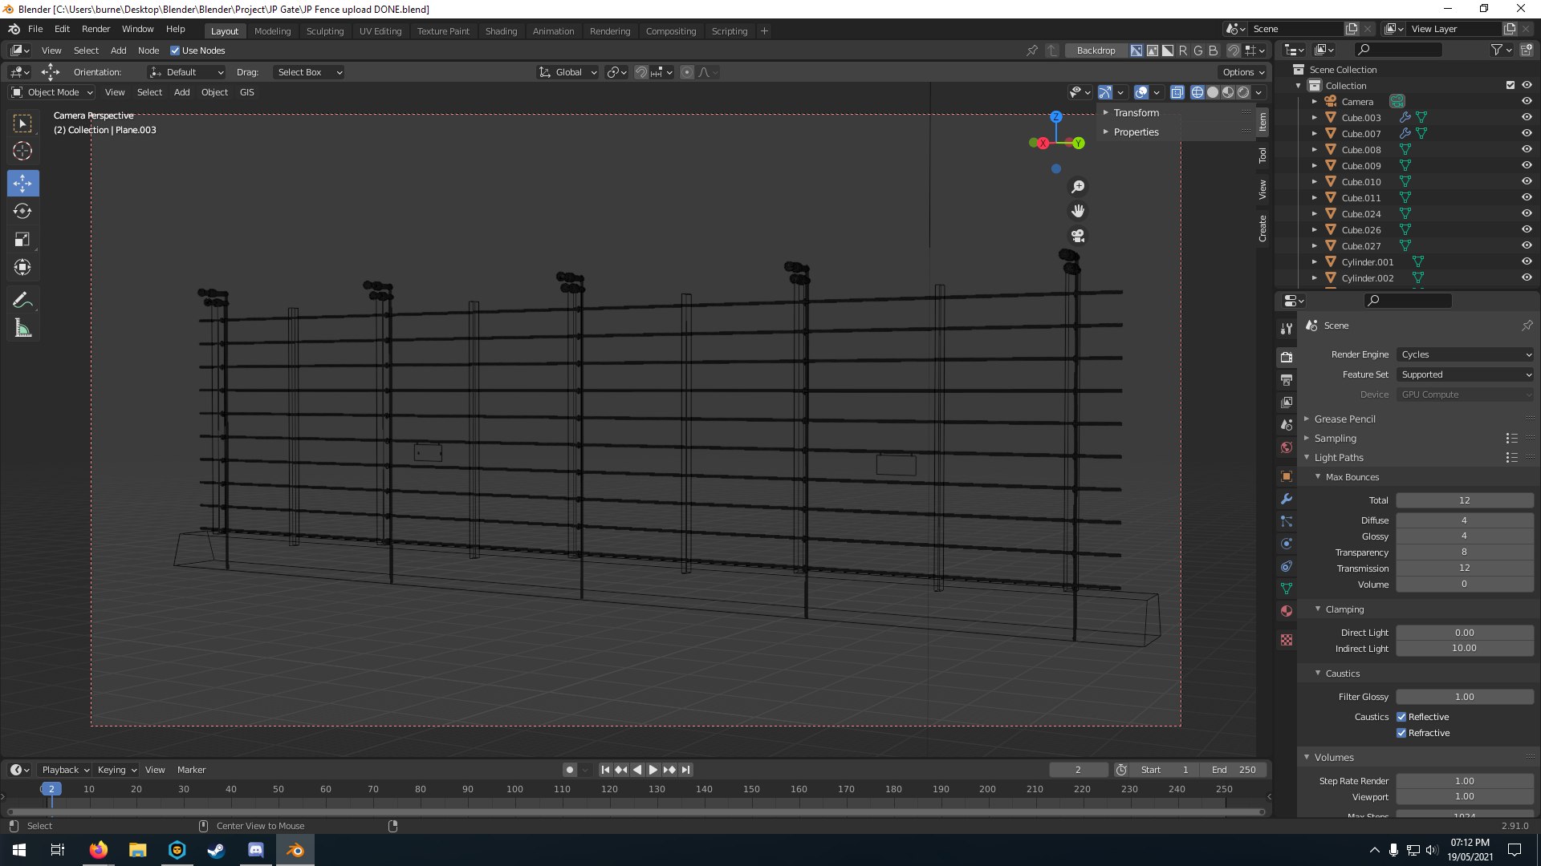1541x866 pixels.
Task: Select the Measure tool
Action: [22, 328]
